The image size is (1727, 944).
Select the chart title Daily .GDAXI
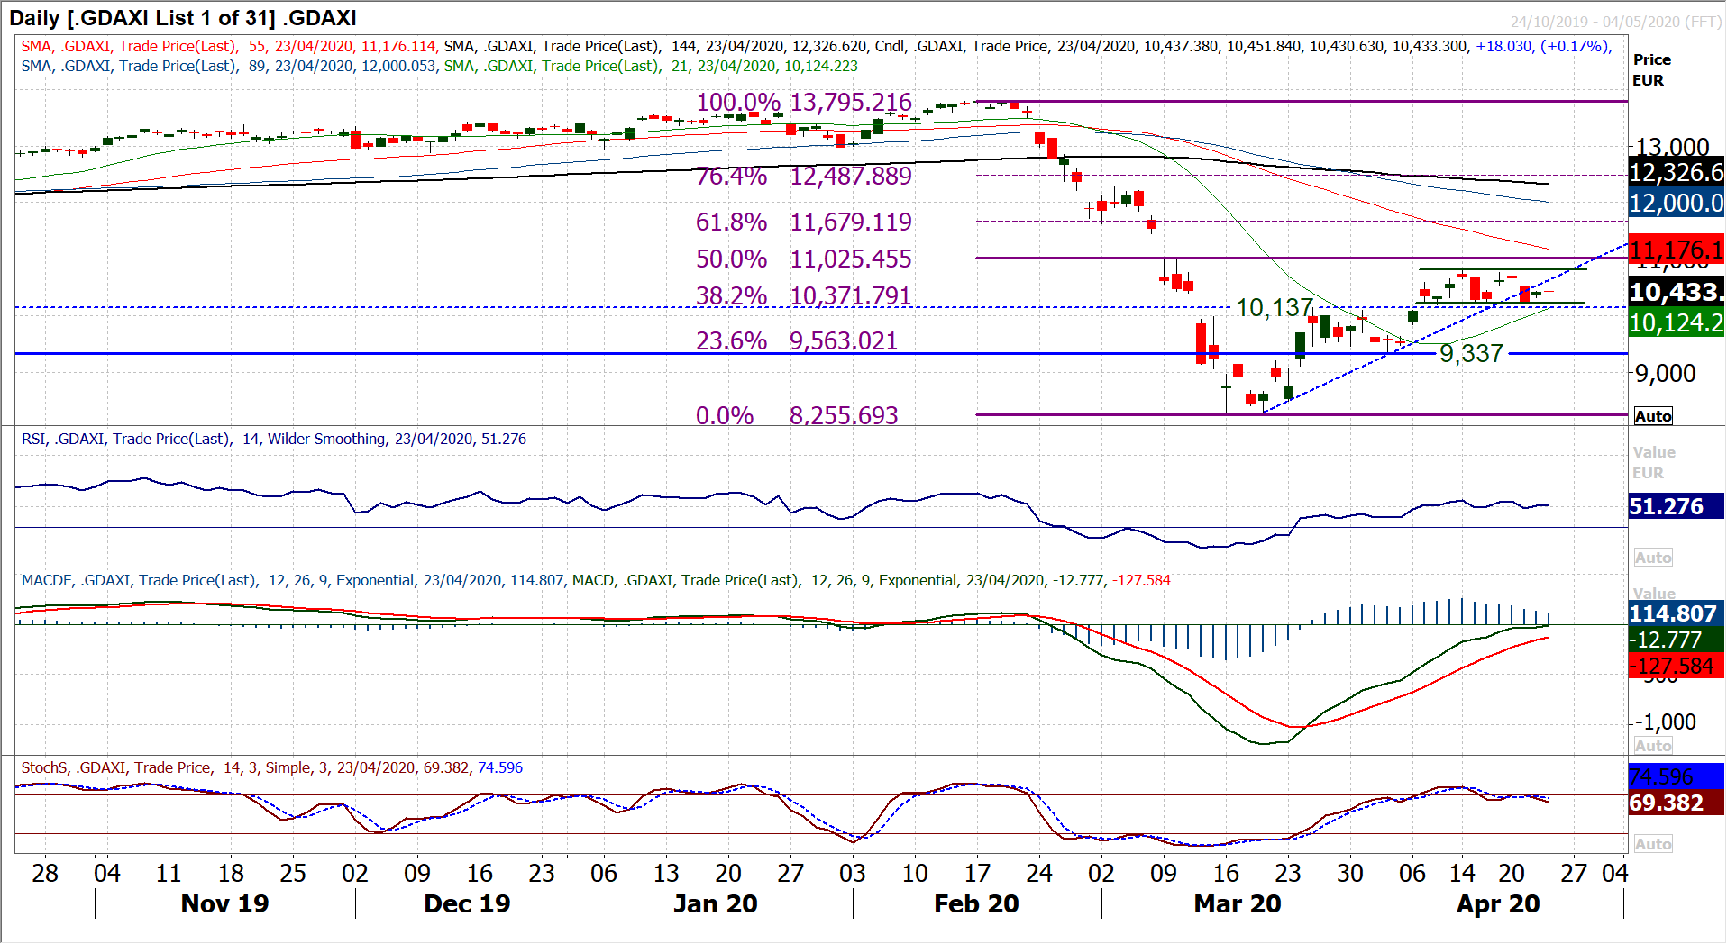182,18
